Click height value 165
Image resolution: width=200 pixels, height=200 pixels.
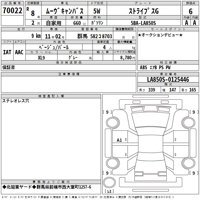tap(192, 90)
